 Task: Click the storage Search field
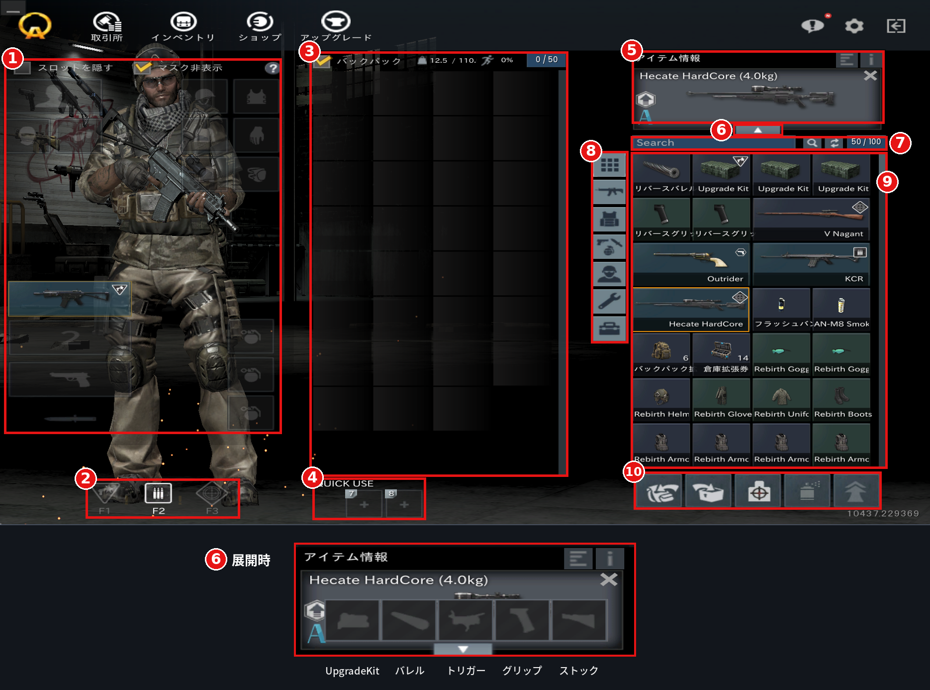[714, 143]
